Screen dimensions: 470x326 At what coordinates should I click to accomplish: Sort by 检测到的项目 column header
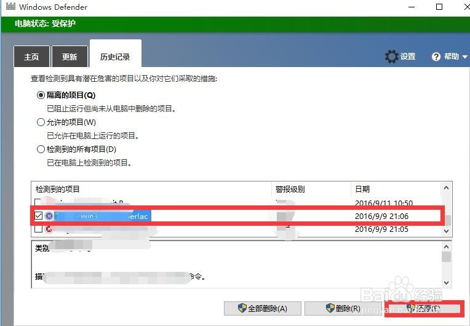click(x=151, y=189)
